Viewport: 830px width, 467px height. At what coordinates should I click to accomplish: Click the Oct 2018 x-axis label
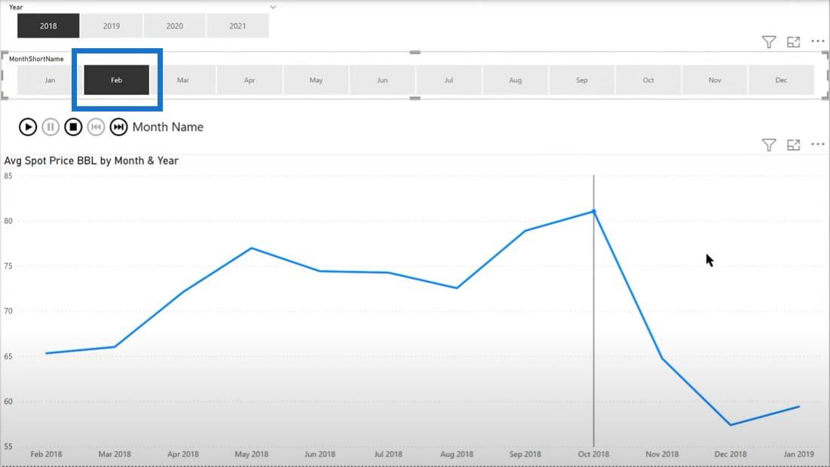593,453
